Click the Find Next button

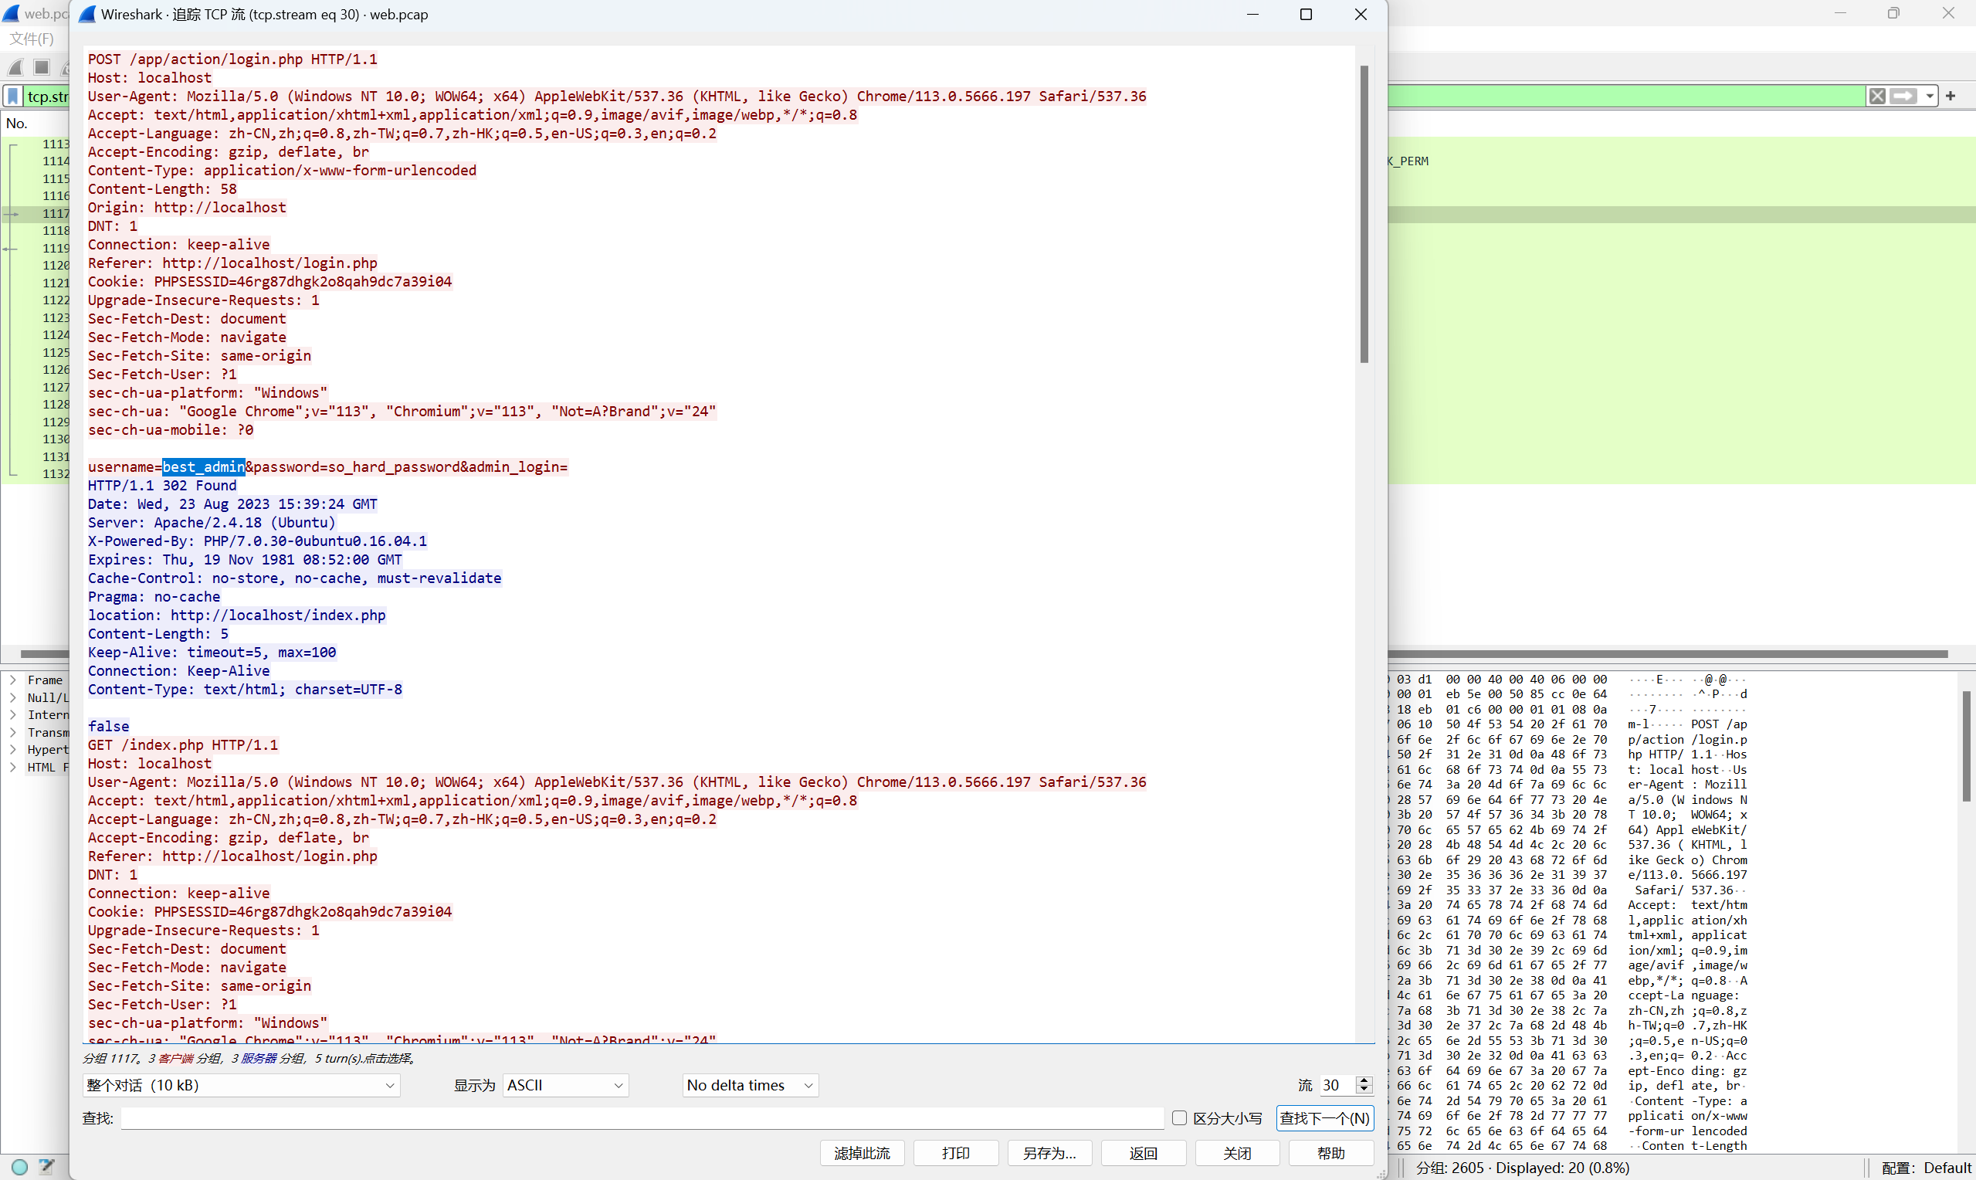1325,1118
